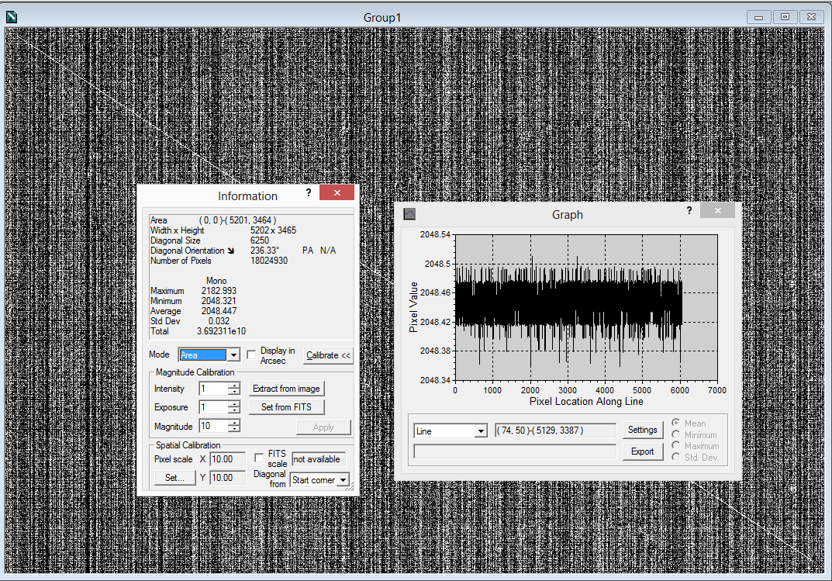Export the graph data
The height and width of the screenshot is (581, 832).
point(642,451)
